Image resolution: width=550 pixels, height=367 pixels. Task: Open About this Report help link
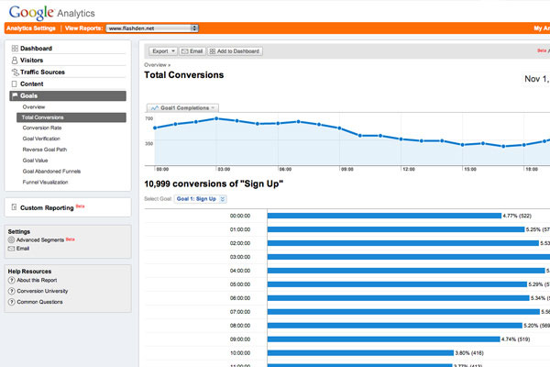[37, 280]
